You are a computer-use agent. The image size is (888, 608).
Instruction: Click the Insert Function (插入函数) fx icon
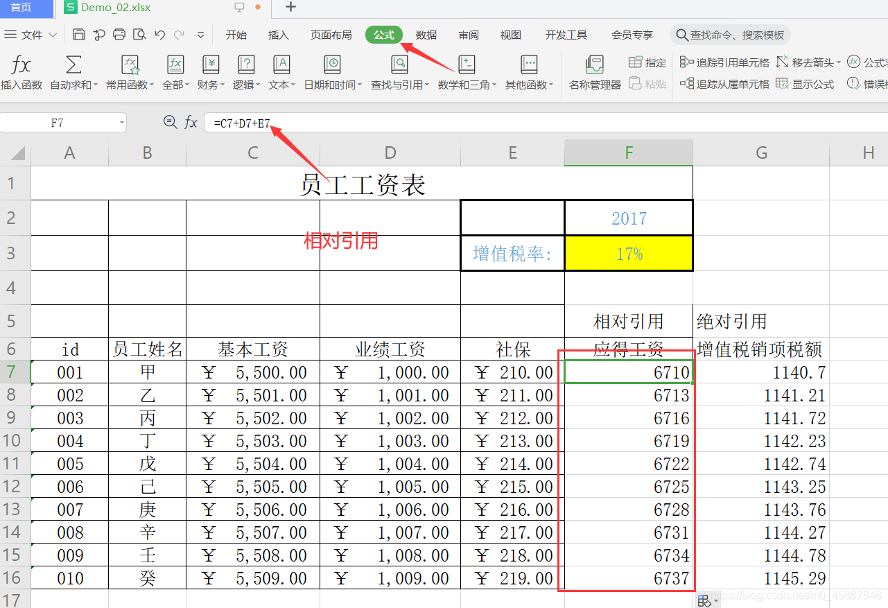(21, 65)
